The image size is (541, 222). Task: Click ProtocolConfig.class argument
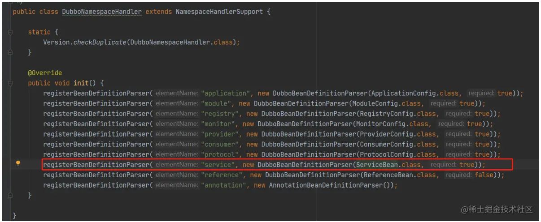398,155
